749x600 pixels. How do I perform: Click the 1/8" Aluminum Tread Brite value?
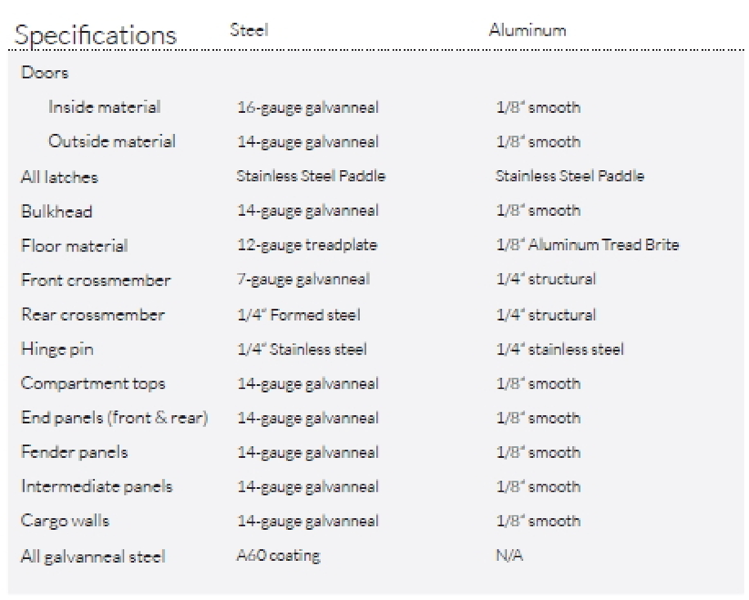pyautogui.click(x=587, y=245)
